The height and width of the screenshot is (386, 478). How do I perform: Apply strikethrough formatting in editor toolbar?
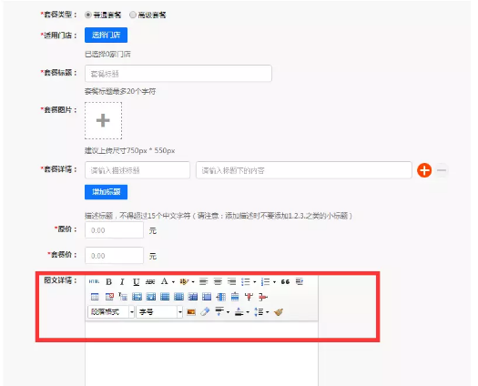(150, 282)
